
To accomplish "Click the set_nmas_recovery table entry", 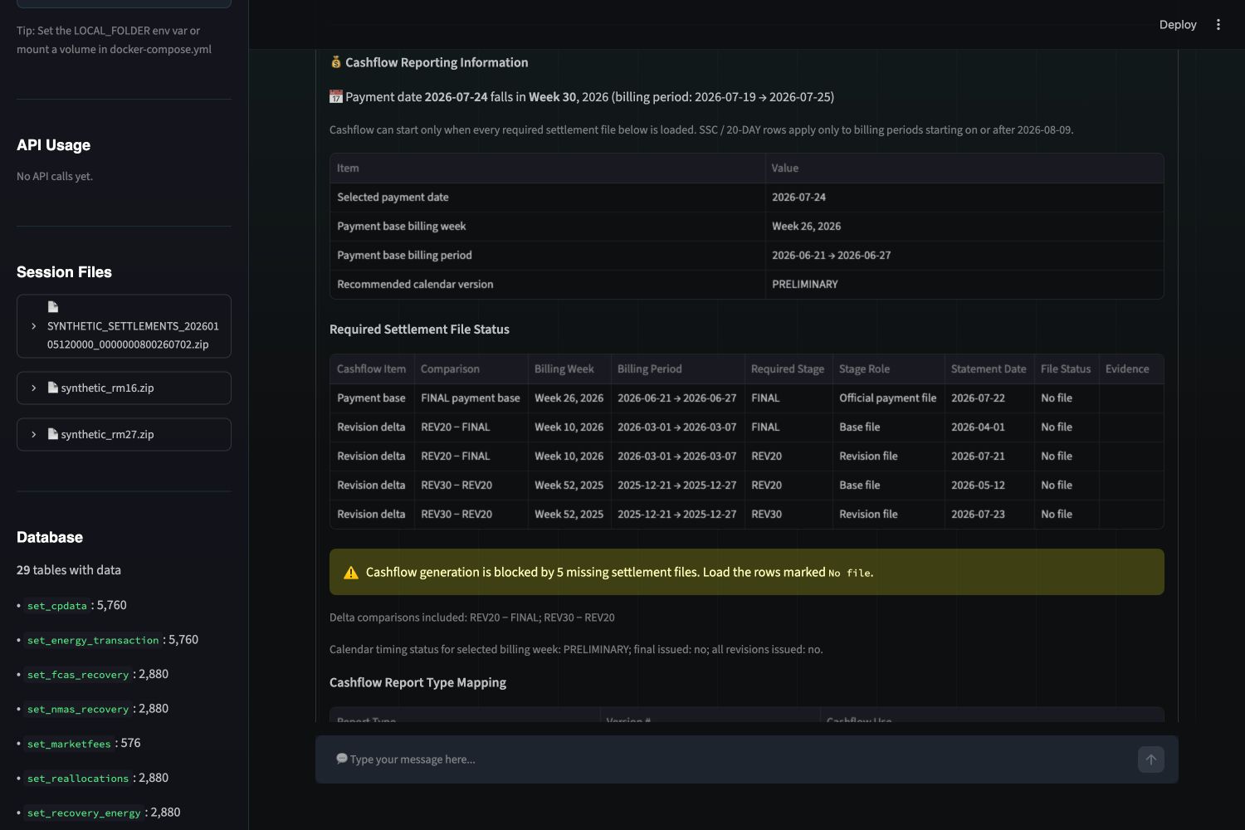I will click(x=78, y=710).
